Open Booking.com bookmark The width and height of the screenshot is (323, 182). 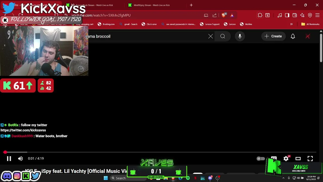[106, 24]
